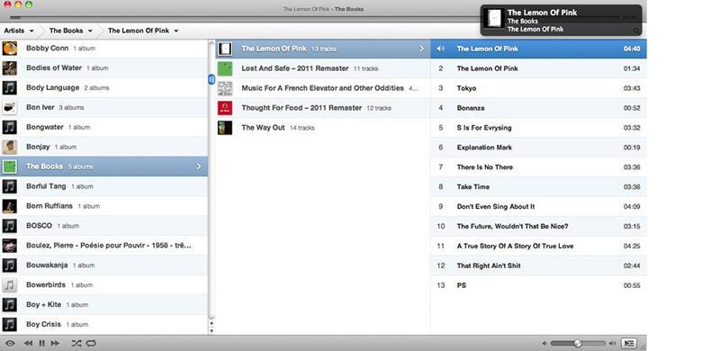This screenshot has height=351, width=702.
Task: Click the eye visibility icon in bottom bar
Action: tap(10, 344)
